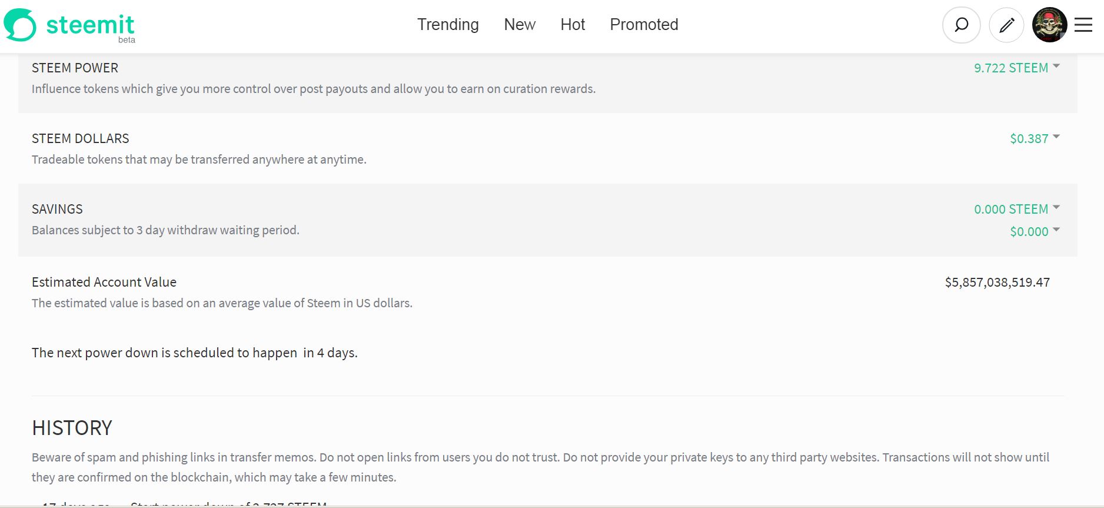Switch to the New posts tab
Viewport: 1104px width, 508px height.
click(x=520, y=25)
